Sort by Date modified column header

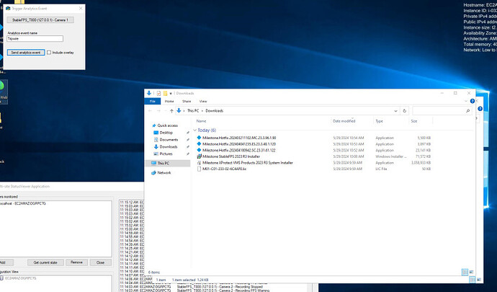pos(344,121)
